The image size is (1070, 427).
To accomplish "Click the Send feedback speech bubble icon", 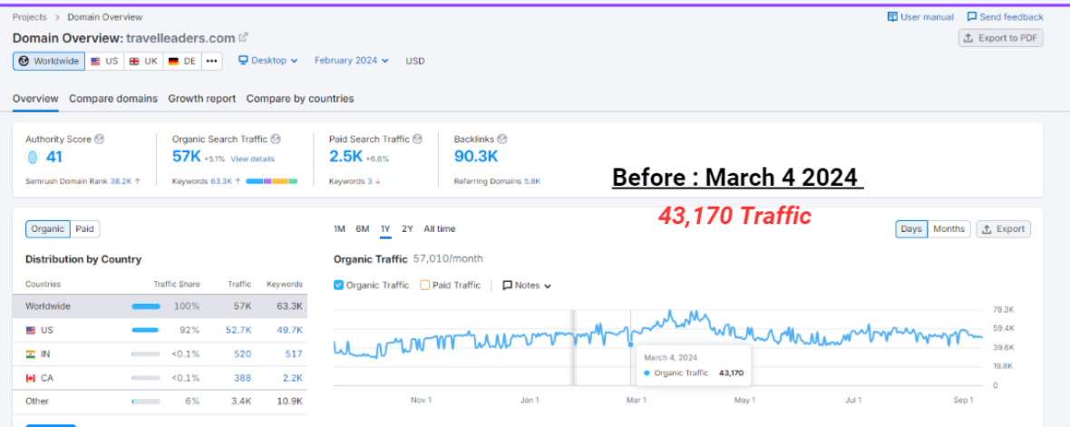I will pyautogui.click(x=972, y=16).
